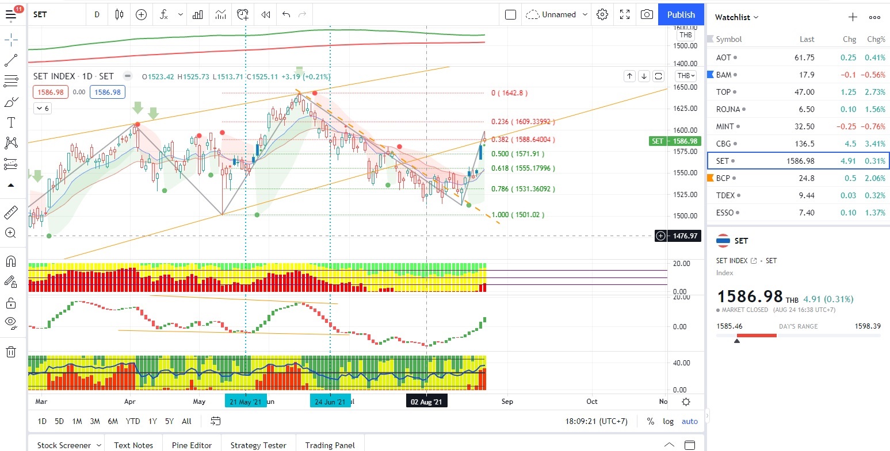This screenshot has width=890, height=451.
Task: Open the Trading Panel tab
Action: tap(330, 445)
